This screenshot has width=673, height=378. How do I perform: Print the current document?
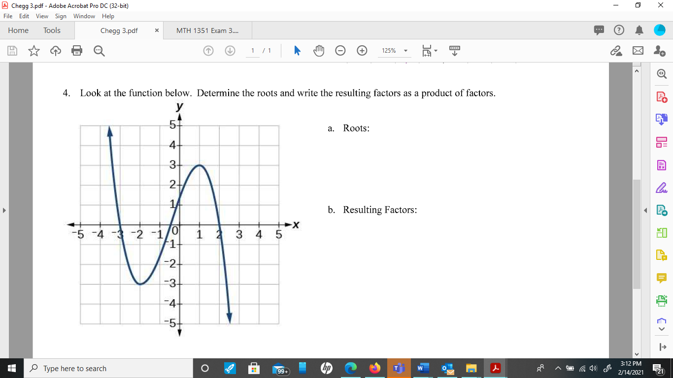77,50
